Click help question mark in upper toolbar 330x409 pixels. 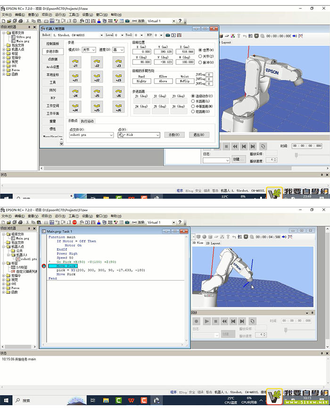(180, 21)
